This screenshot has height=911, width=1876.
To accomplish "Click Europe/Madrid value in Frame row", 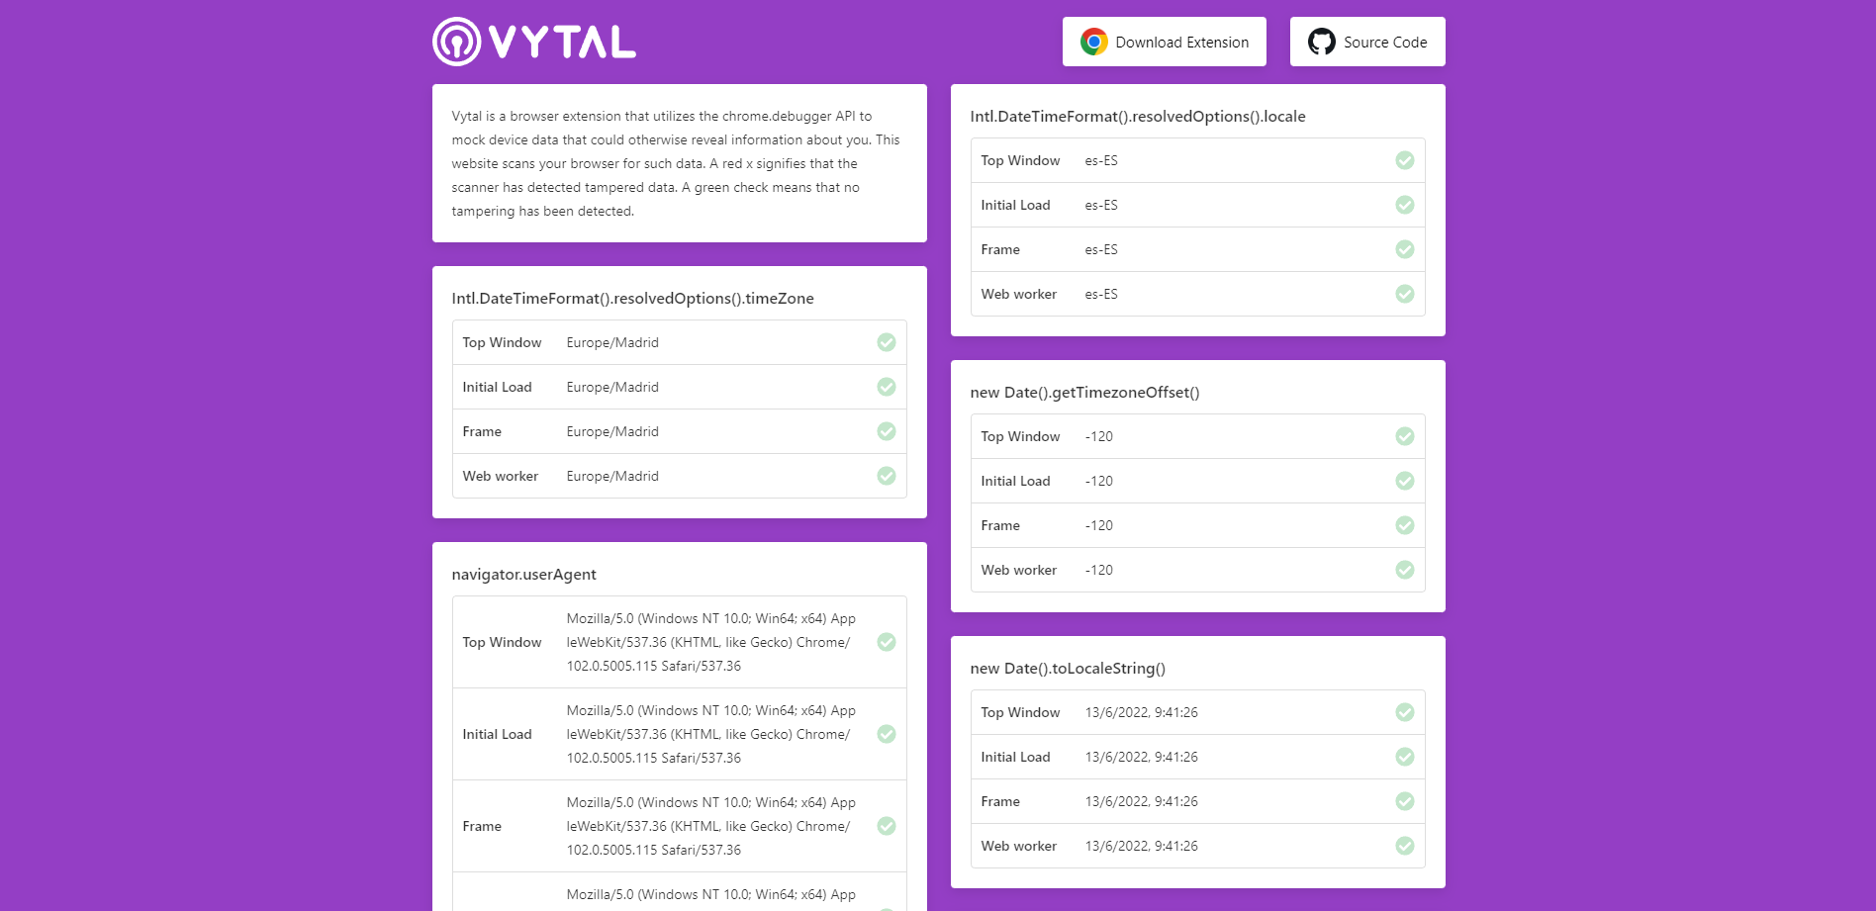I will 612,431.
